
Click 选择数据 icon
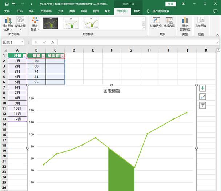tap(169, 22)
